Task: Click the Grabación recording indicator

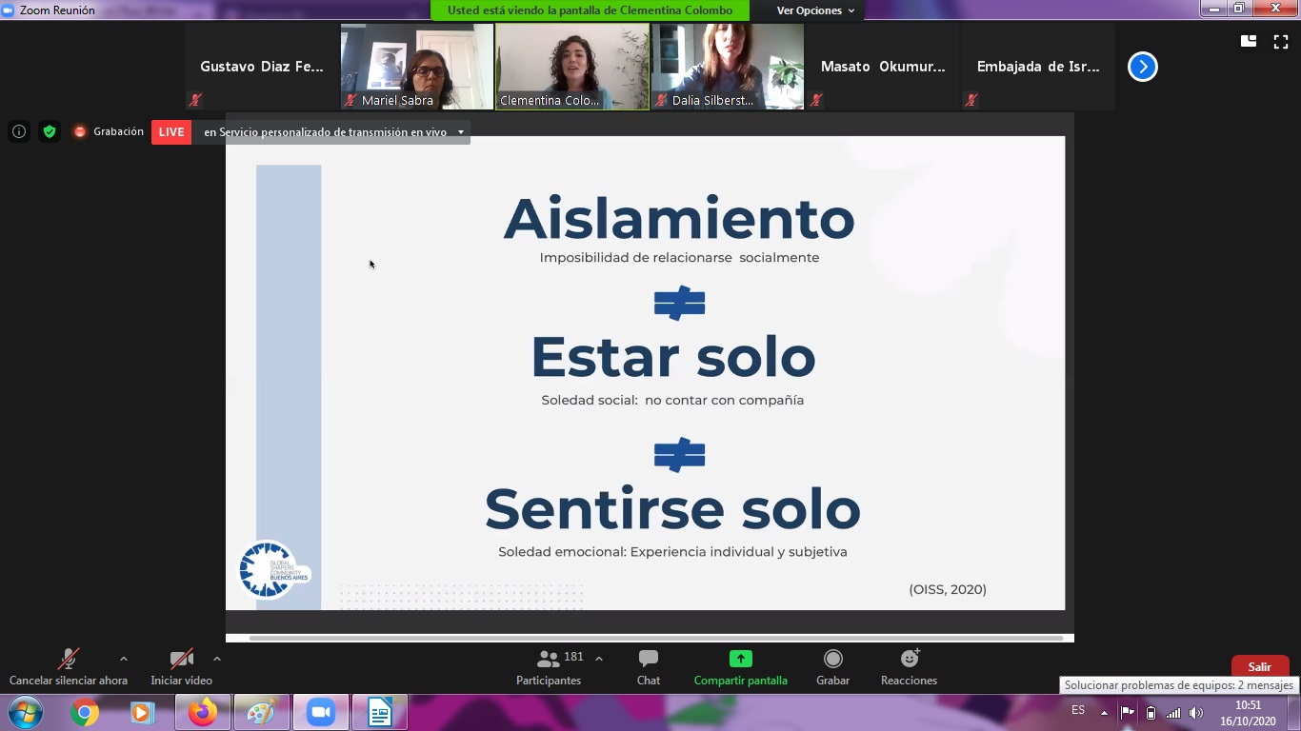Action: coord(109,131)
